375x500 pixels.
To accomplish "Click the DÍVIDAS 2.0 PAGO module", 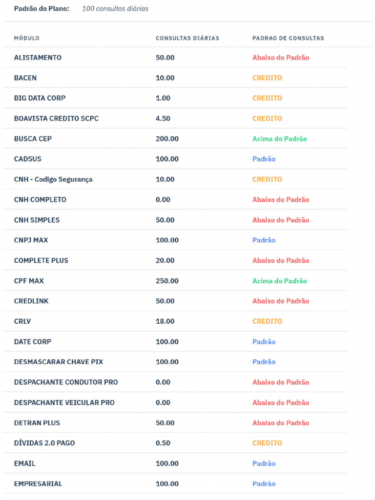I will point(44,443).
